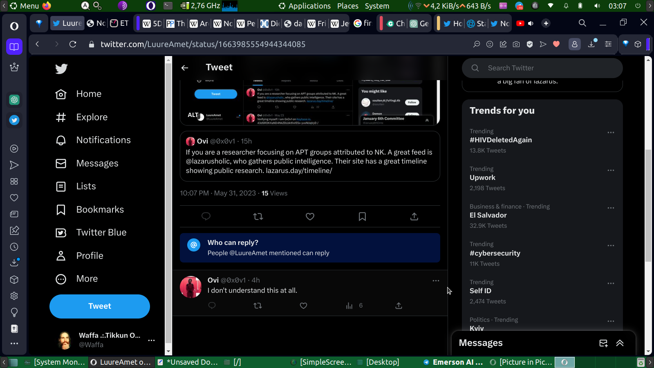This screenshot has height=368, width=654.
Task: Open a new browser tab with plus
Action: point(546,23)
